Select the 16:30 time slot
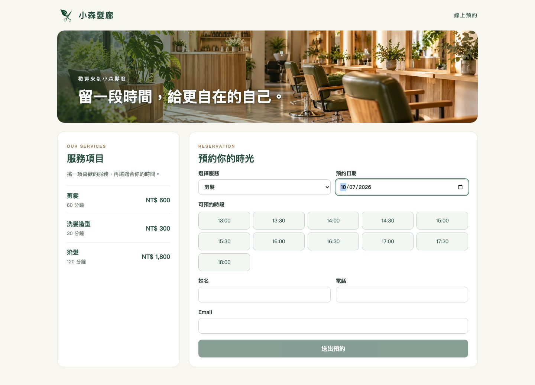 333,241
